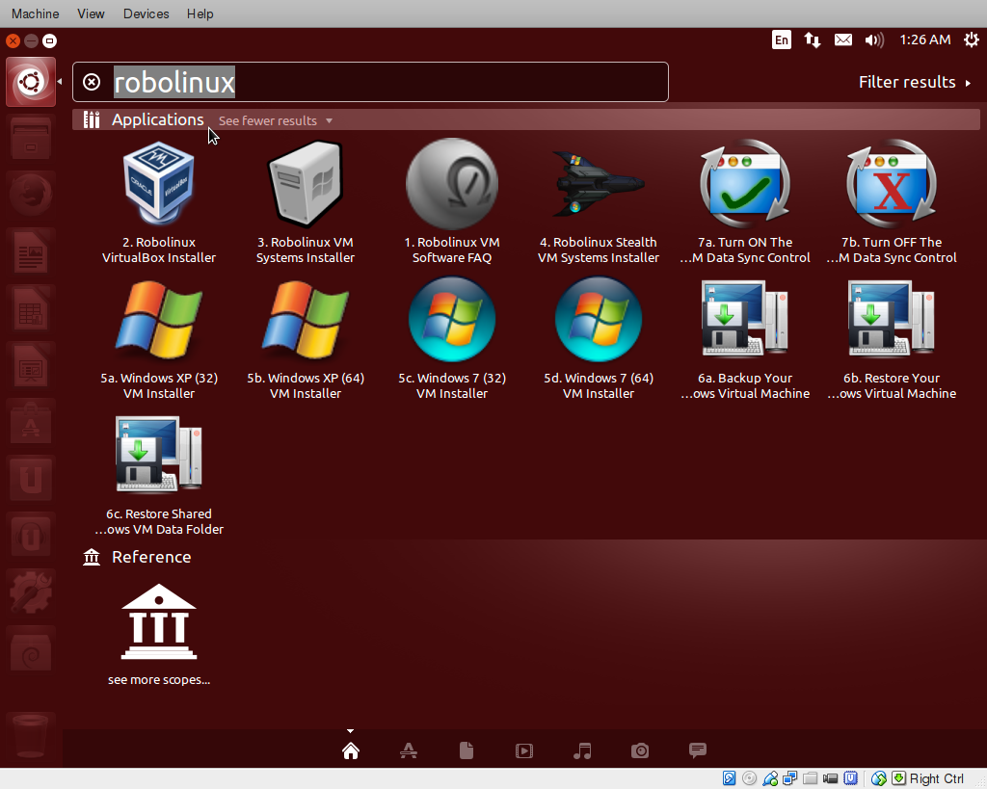Open the Help menu
The image size is (987, 789).
point(200,13)
